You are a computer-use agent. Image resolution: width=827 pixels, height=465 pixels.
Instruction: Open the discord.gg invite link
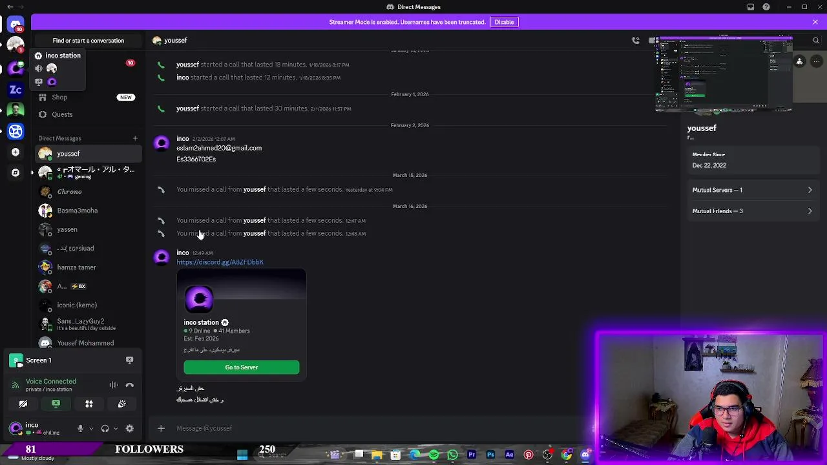pos(220,262)
